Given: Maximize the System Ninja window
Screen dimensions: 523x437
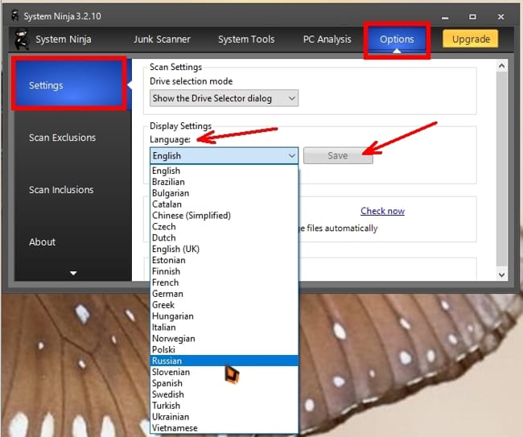Looking at the screenshot, I should 472,17.
